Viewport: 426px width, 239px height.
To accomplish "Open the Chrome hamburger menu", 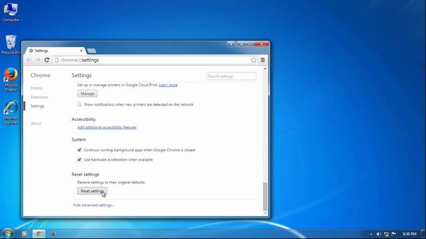I will click(x=263, y=60).
